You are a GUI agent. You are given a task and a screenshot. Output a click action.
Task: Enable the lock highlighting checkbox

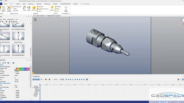[15, 97]
